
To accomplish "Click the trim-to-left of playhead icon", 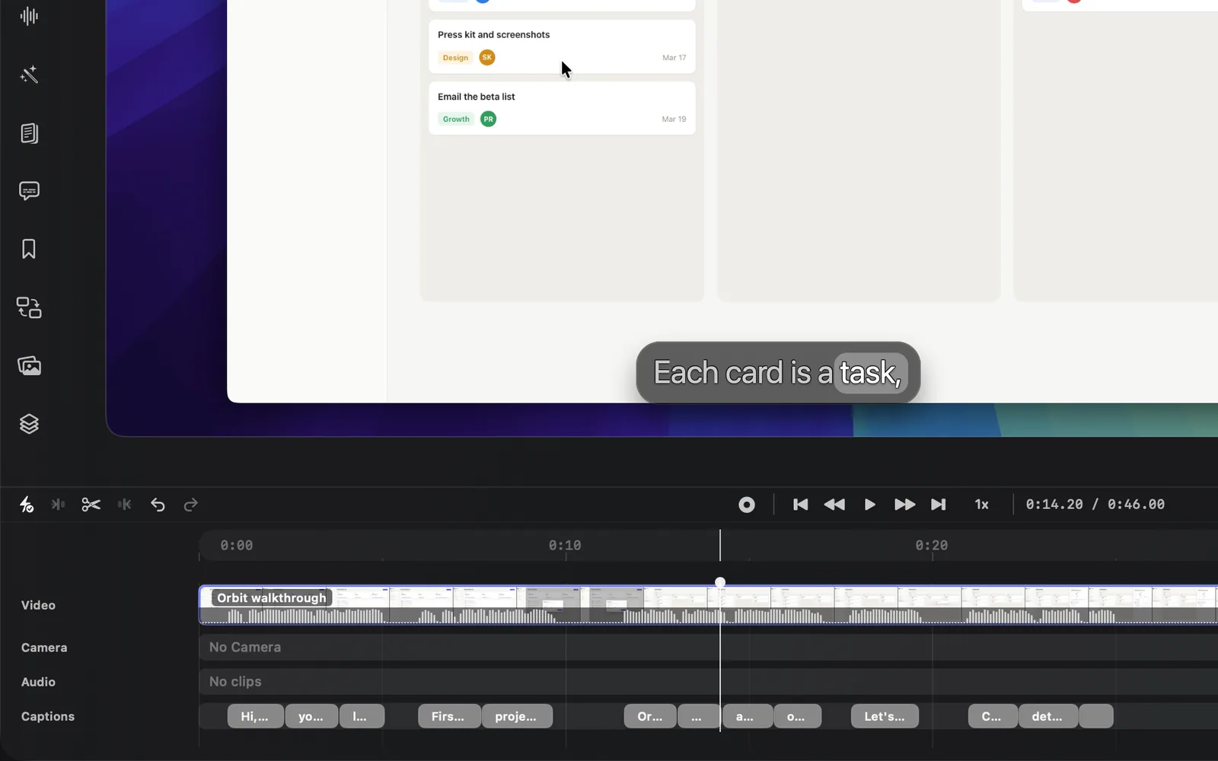I will point(58,505).
